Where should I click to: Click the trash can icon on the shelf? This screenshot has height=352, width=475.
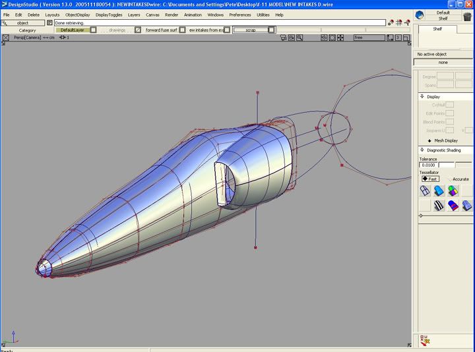[x=466, y=16]
